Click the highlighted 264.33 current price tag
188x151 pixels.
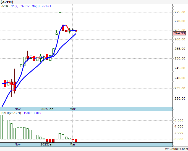[x=179, y=33]
